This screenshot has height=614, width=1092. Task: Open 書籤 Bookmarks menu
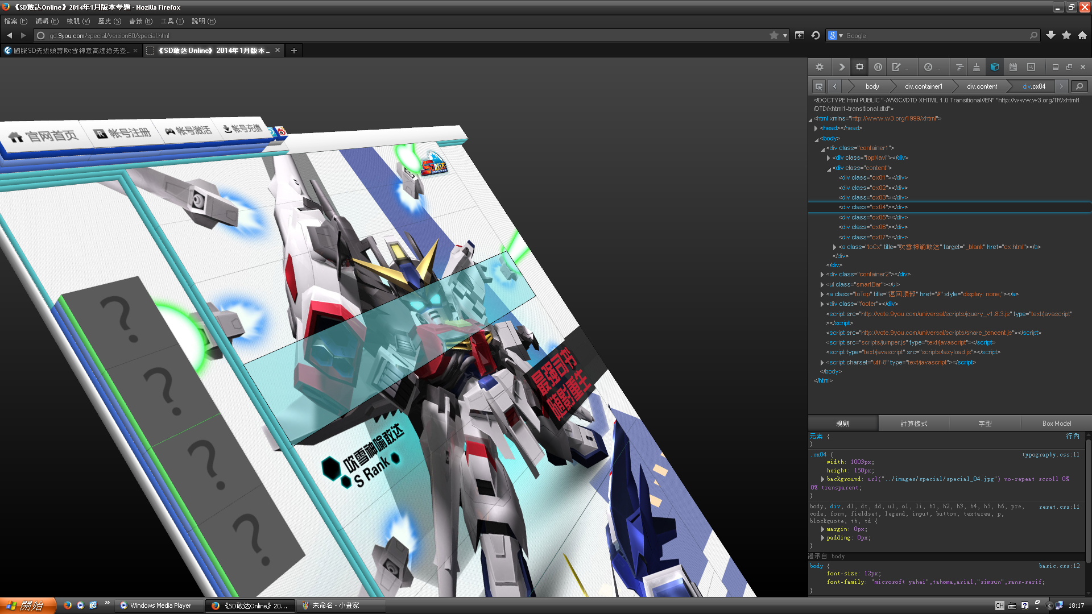[141, 21]
